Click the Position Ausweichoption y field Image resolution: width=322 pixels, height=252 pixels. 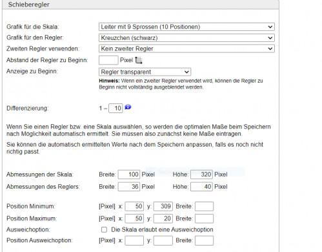(x=163, y=240)
